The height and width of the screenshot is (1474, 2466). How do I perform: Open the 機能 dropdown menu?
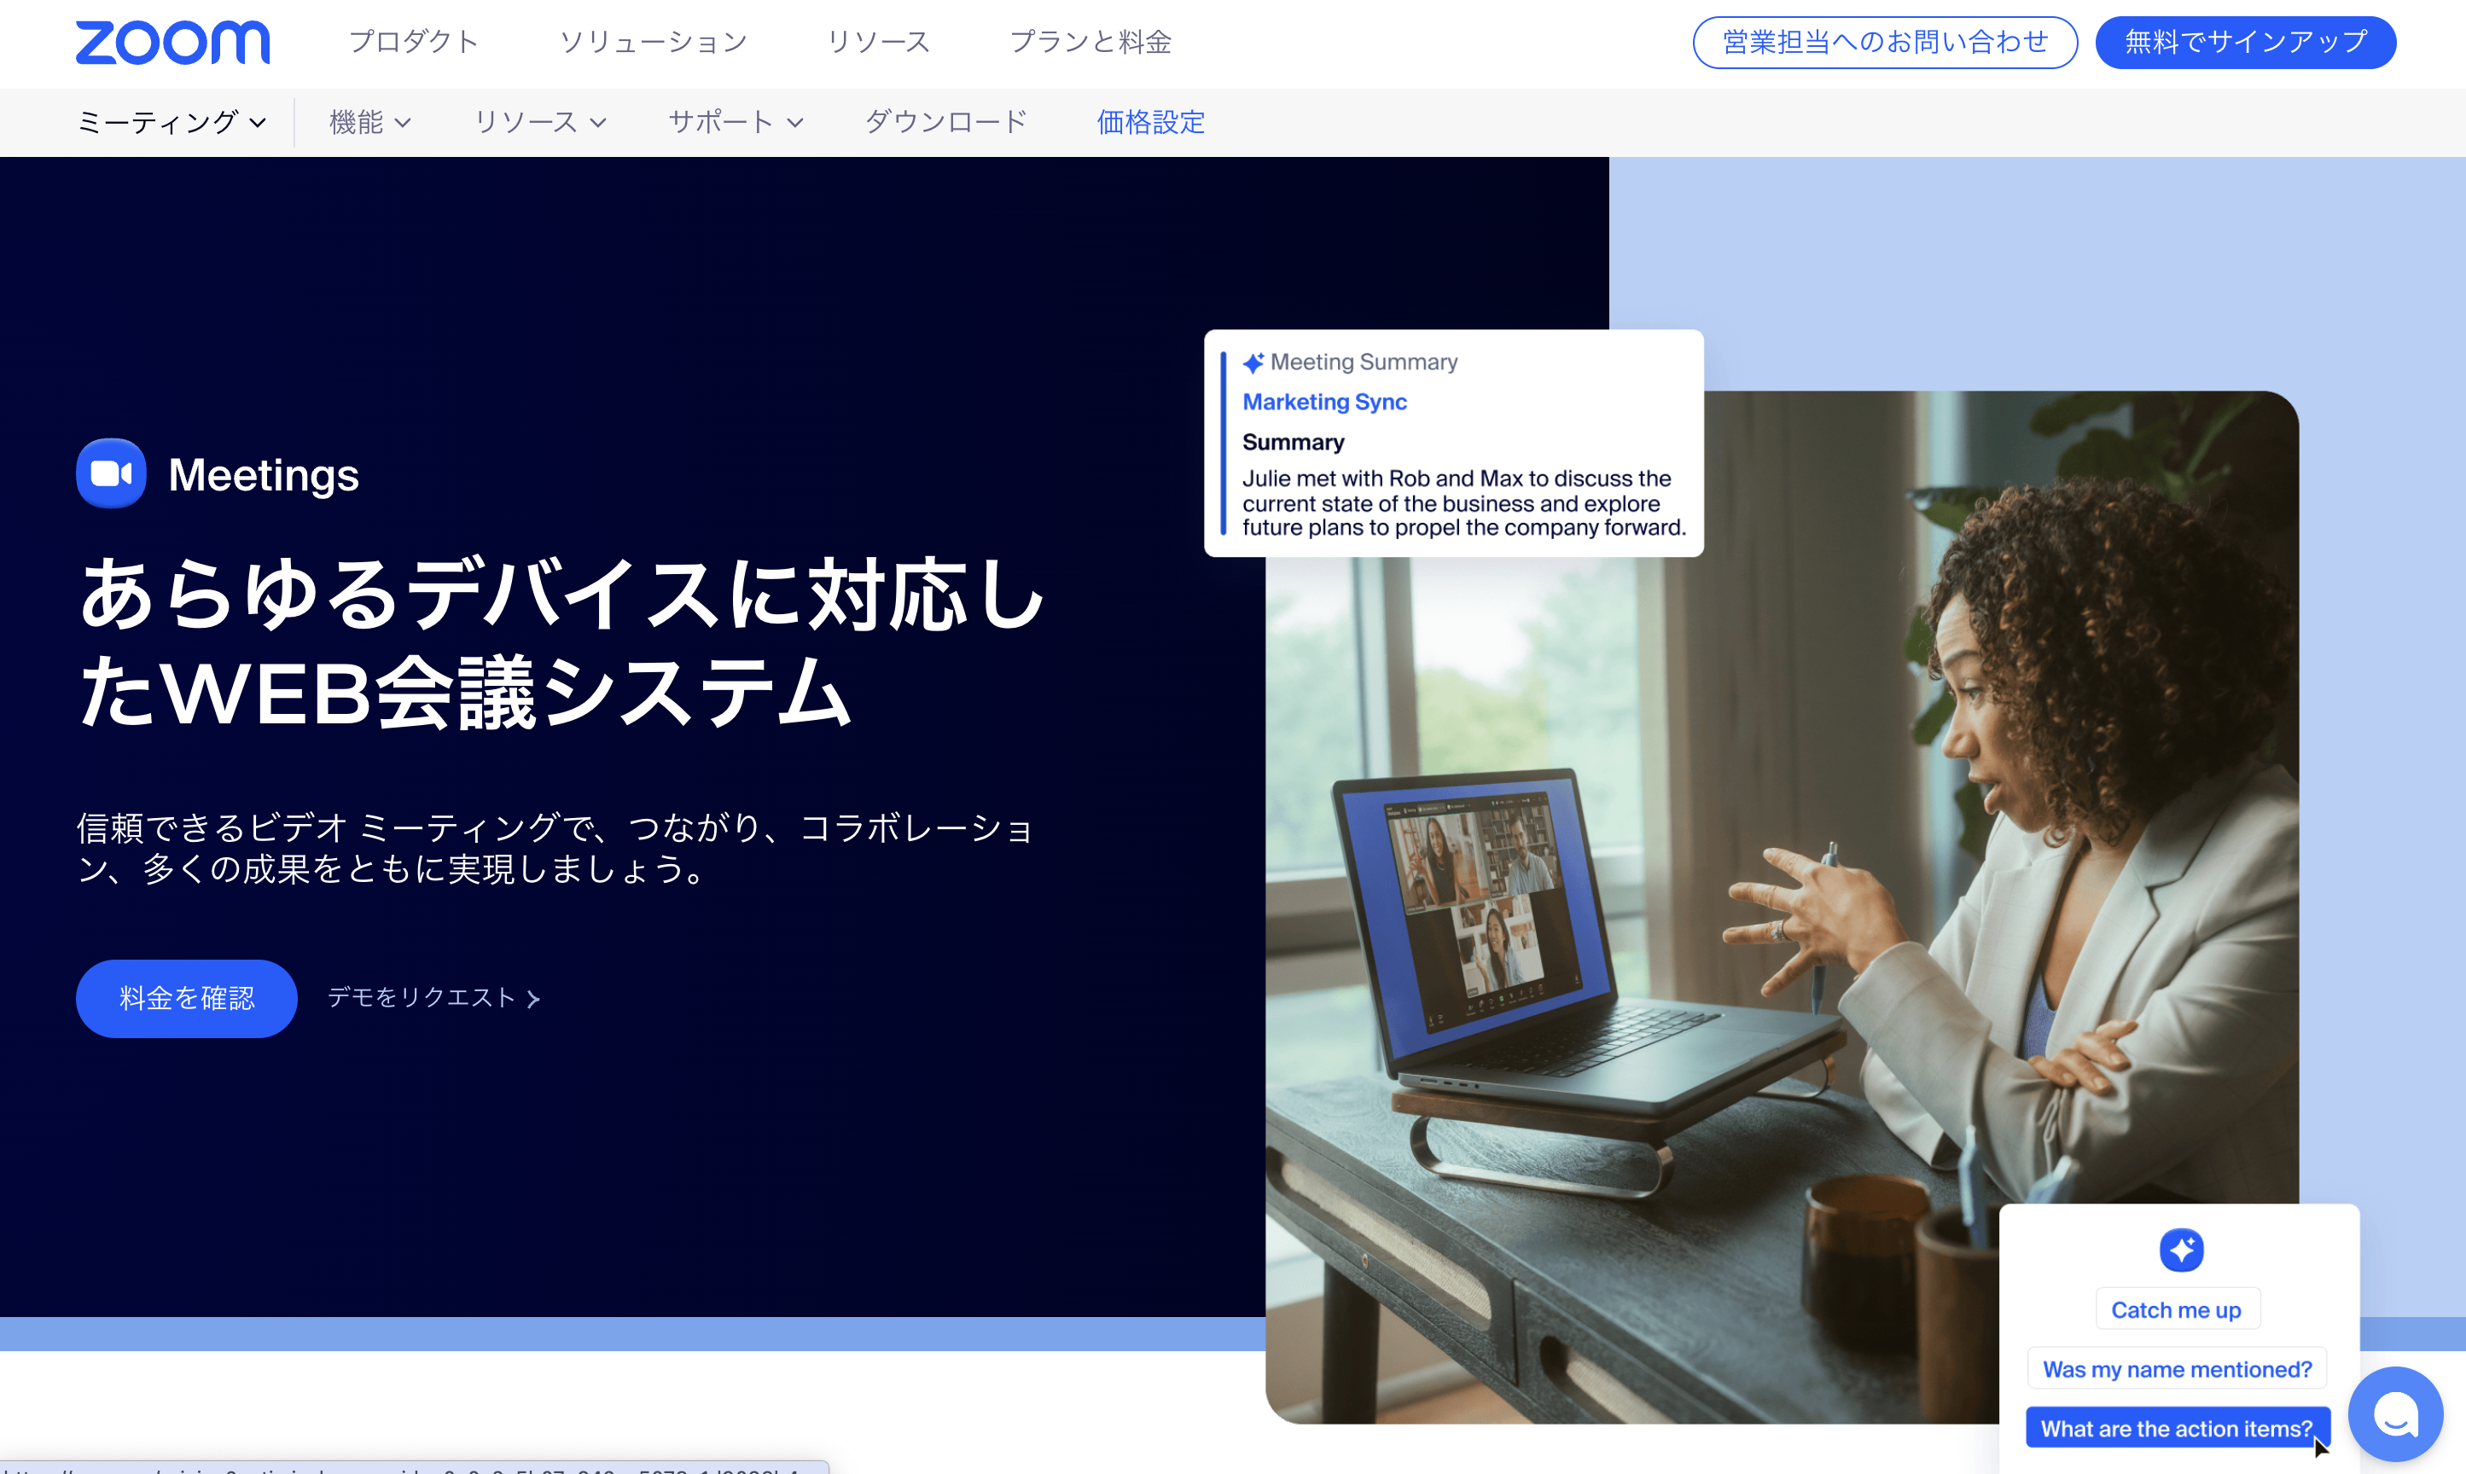coord(369,121)
